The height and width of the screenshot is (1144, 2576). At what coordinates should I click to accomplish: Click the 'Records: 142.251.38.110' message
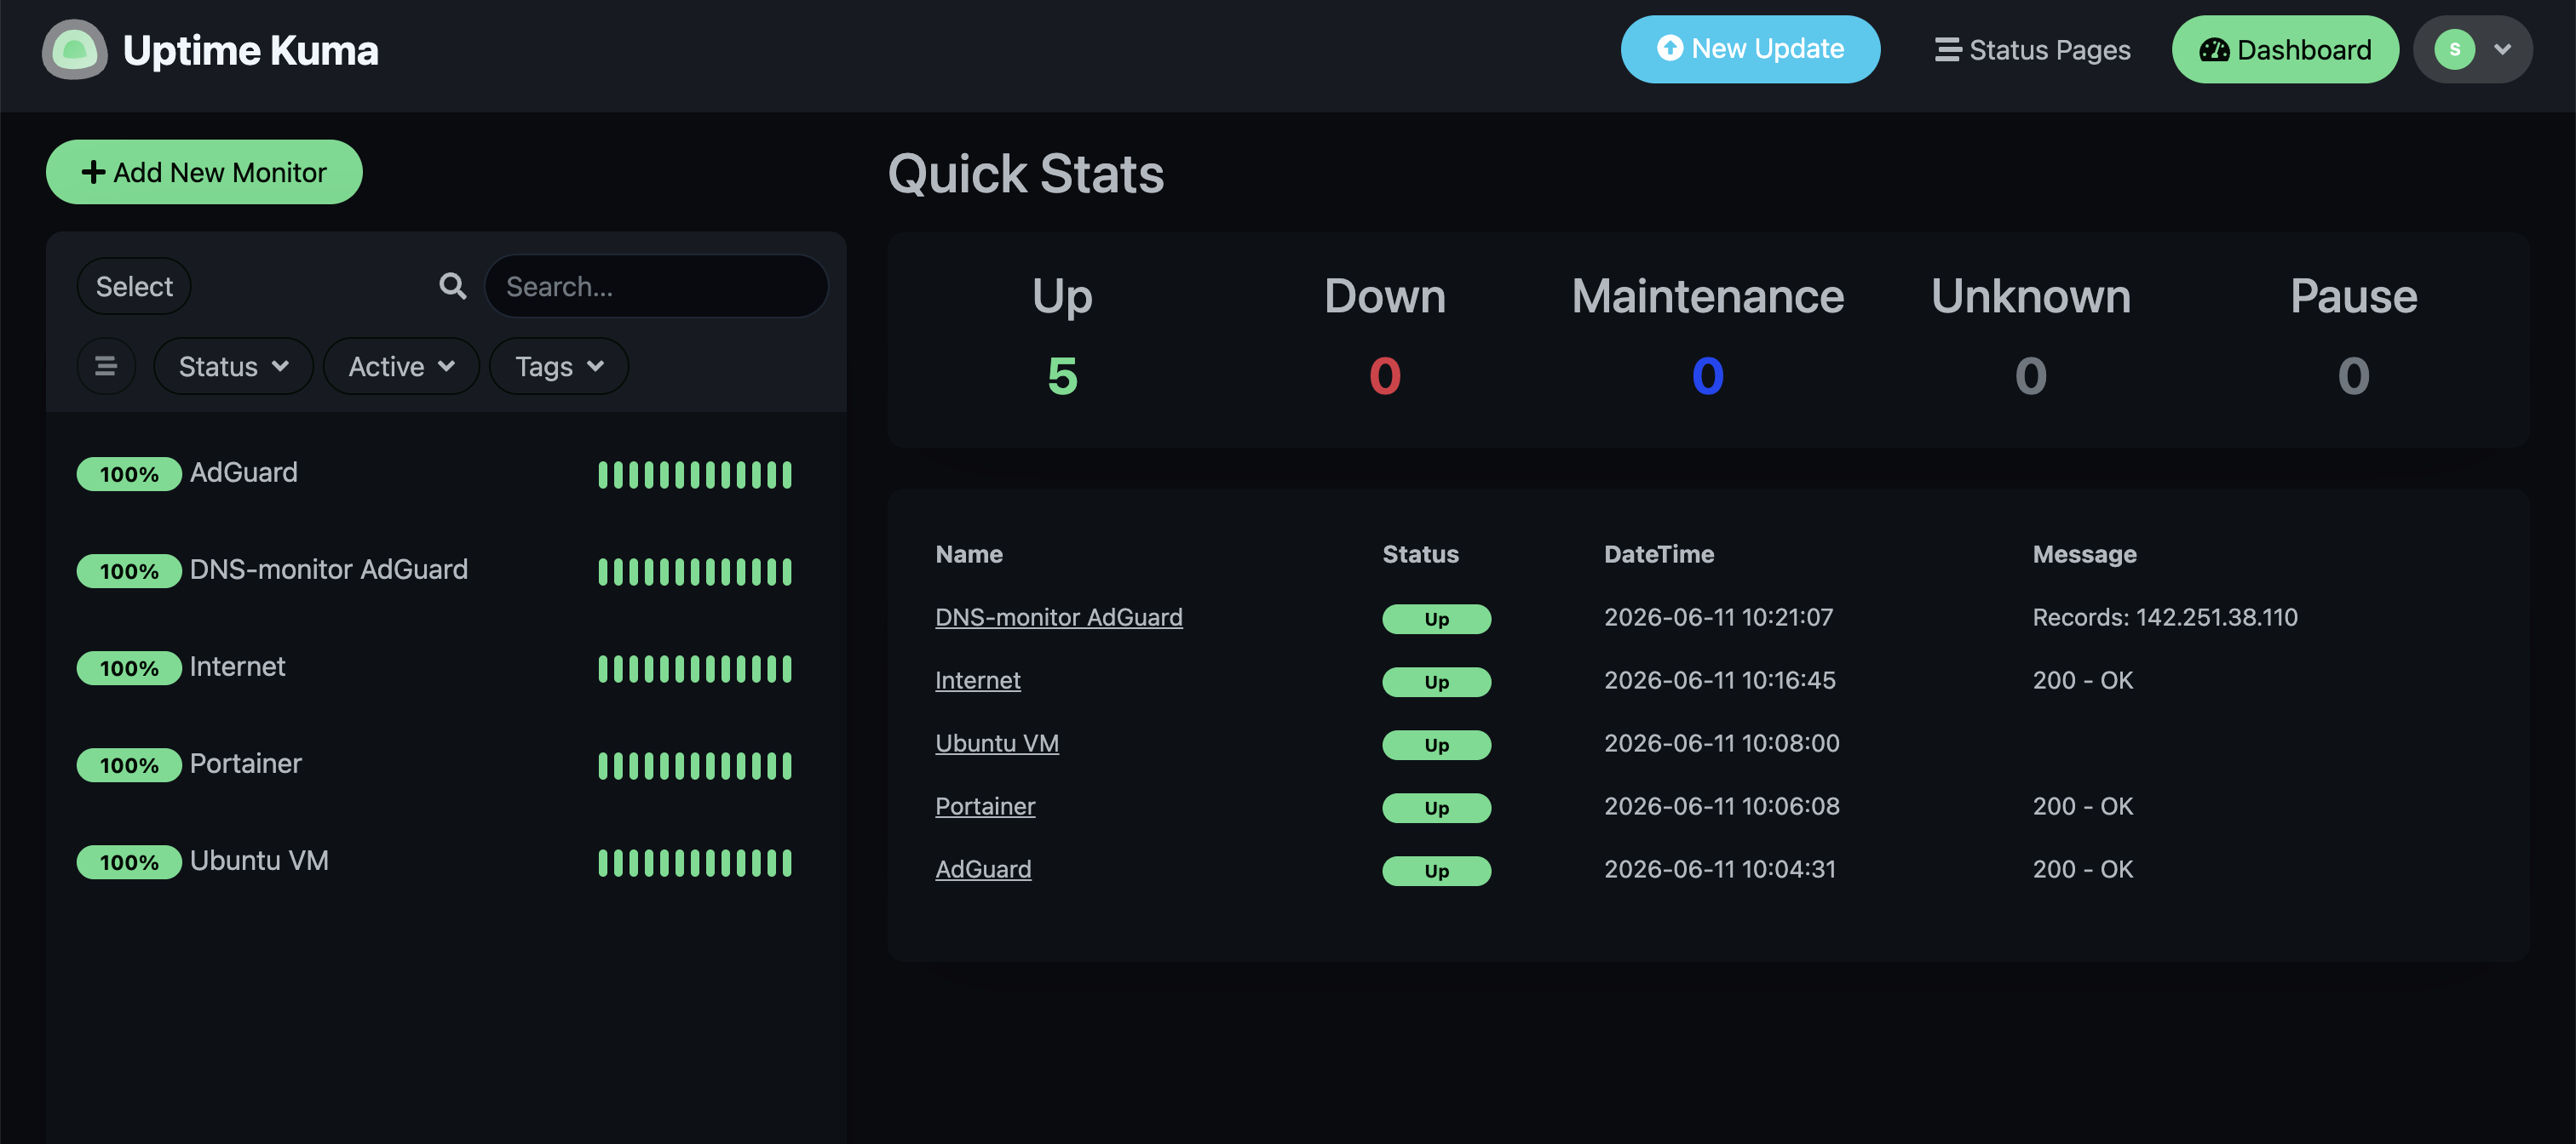[x=2165, y=616]
